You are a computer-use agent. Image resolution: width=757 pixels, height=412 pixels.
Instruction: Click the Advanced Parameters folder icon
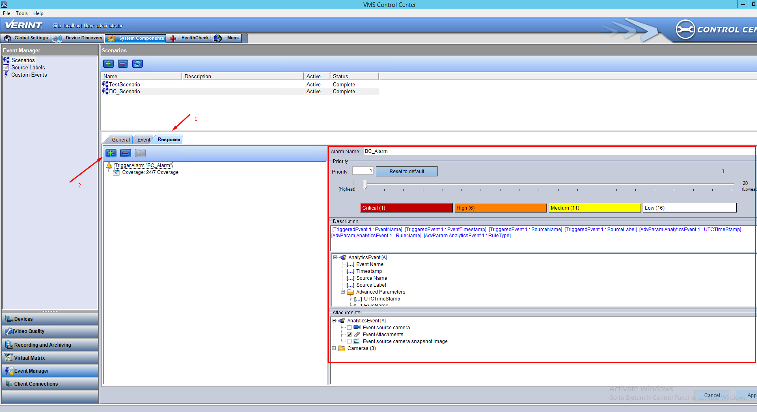click(350, 292)
